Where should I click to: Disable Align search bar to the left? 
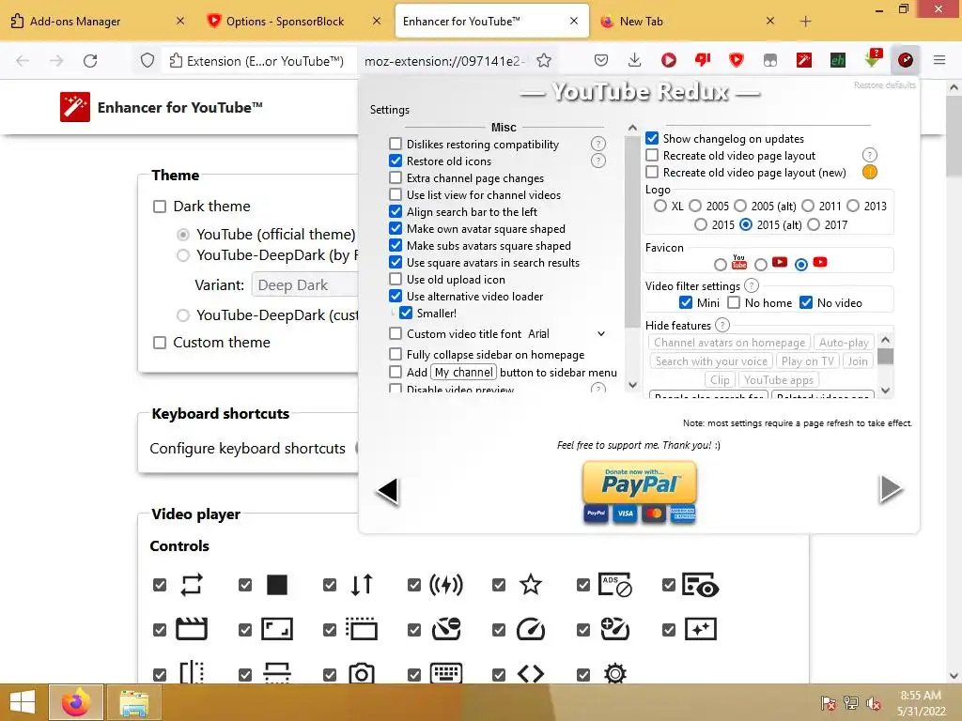pyautogui.click(x=396, y=211)
